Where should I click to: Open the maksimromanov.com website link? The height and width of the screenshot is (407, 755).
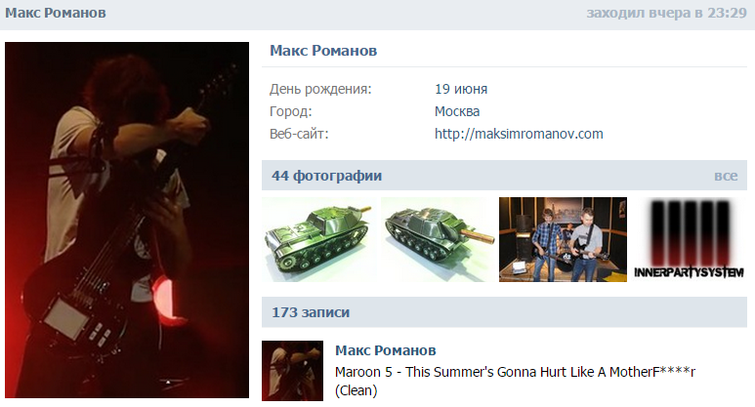[519, 134]
